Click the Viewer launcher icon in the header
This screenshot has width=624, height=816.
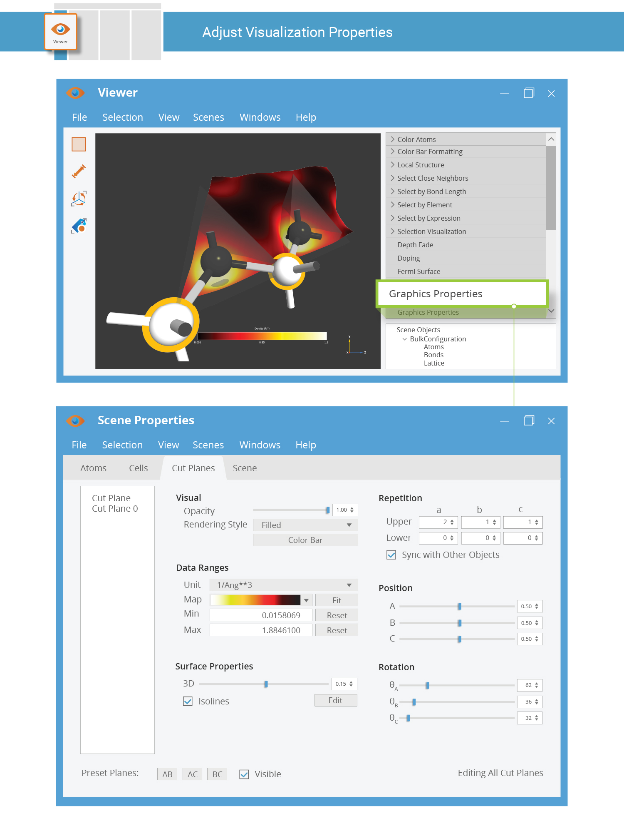click(60, 32)
